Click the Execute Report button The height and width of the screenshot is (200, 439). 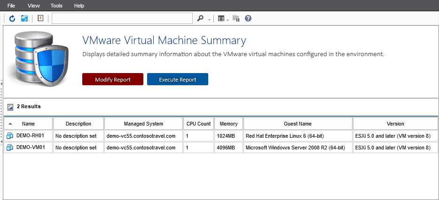click(x=178, y=79)
